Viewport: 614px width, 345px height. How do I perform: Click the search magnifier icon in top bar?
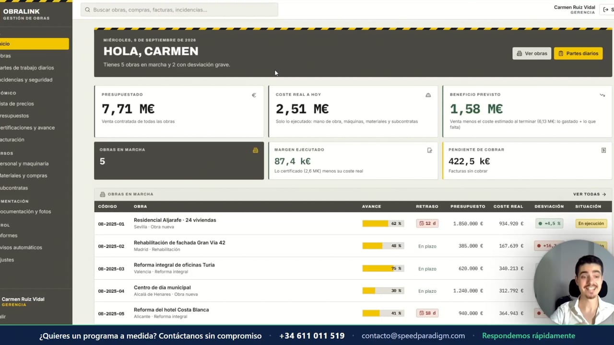click(x=87, y=10)
